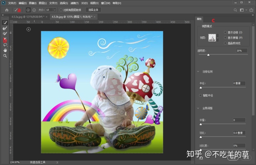Screen dimensions: 256x165
Task: Click the 对比度 0% value field
Action: click(239, 145)
